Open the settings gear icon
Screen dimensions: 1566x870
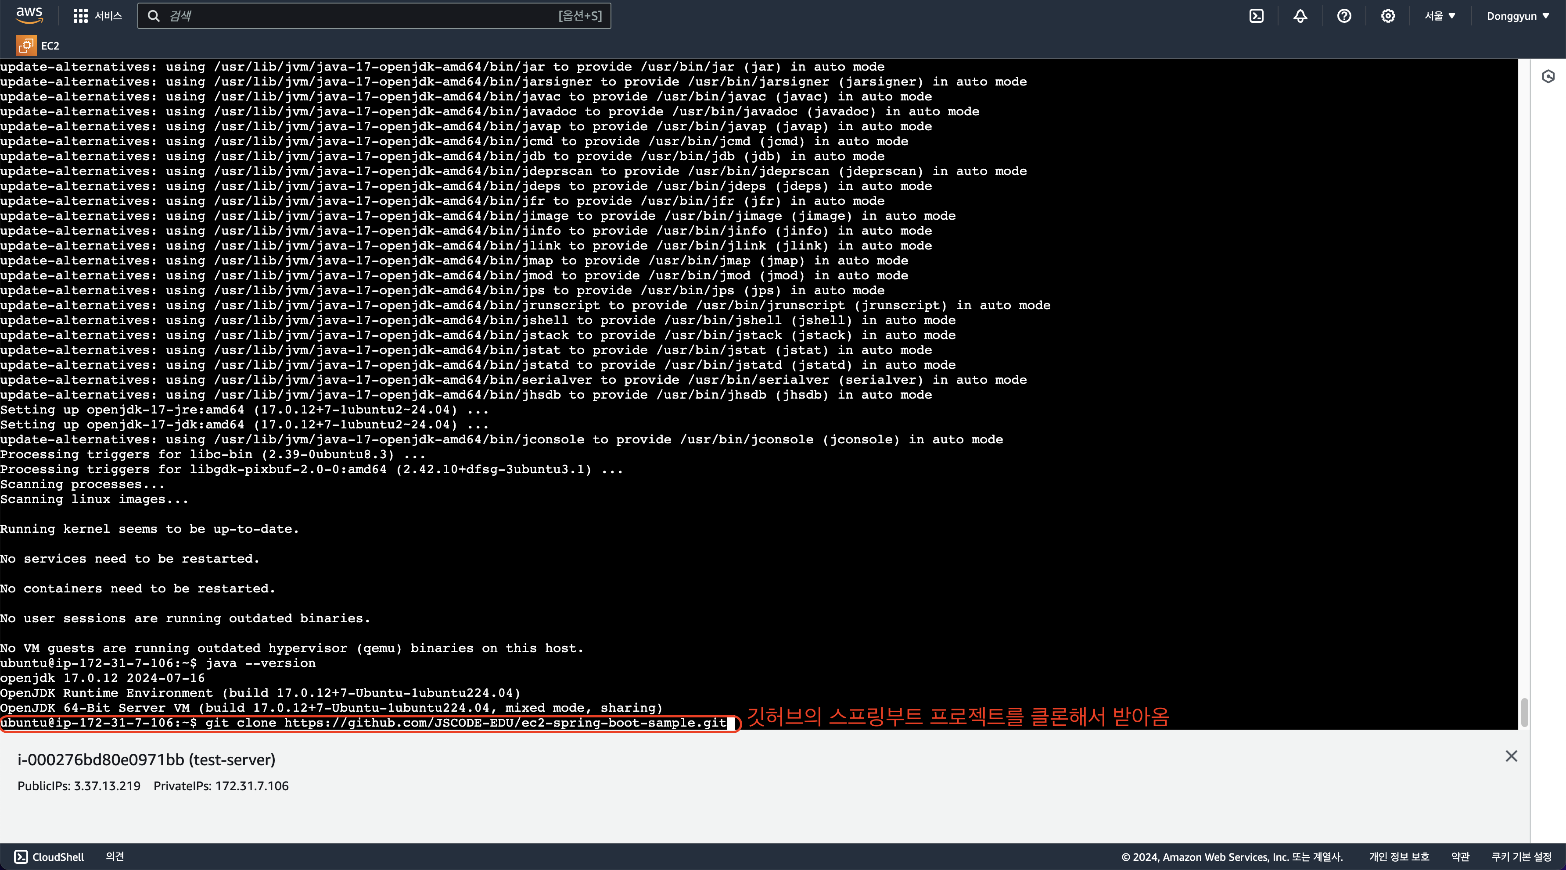tap(1387, 16)
